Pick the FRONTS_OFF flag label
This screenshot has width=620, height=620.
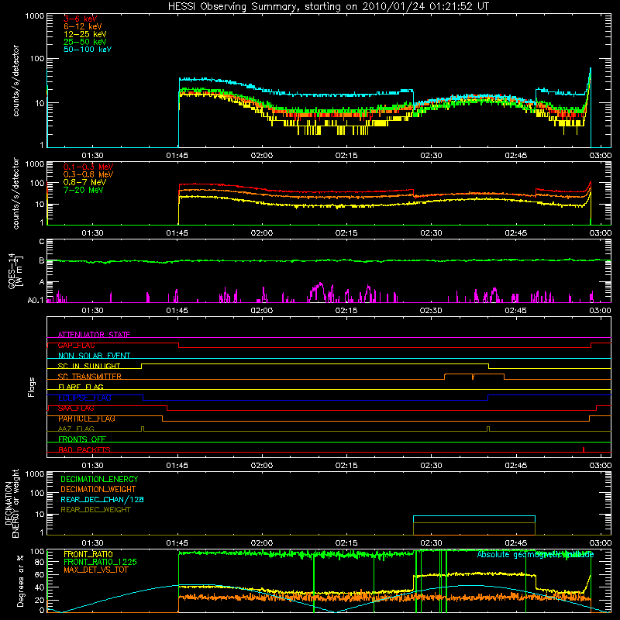82,439
